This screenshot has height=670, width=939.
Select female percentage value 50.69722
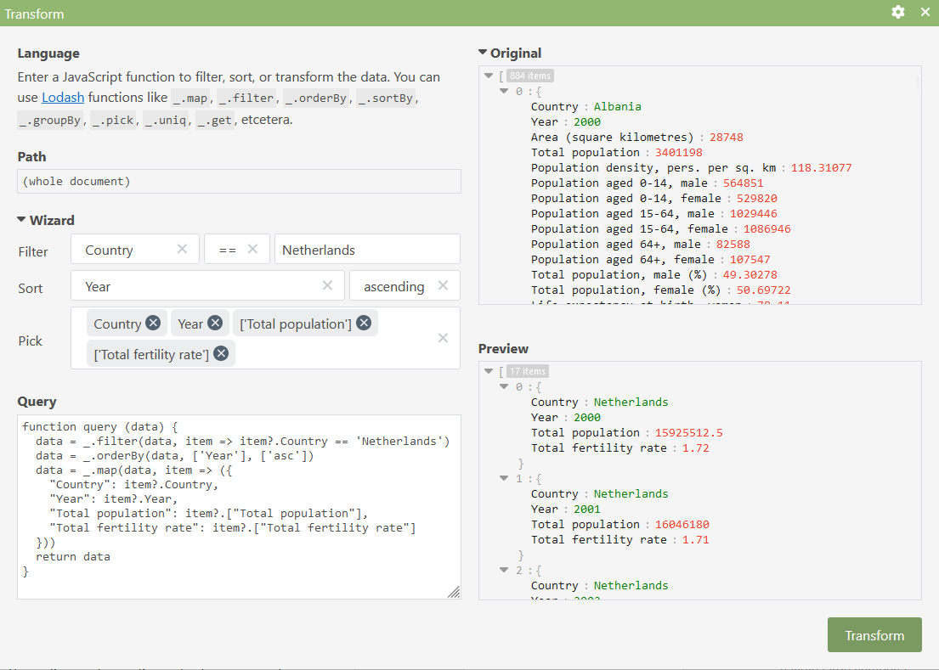[x=764, y=290]
